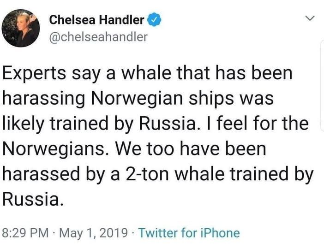
Task: Click the date "May 1, 2019"
Action: [x=93, y=233]
